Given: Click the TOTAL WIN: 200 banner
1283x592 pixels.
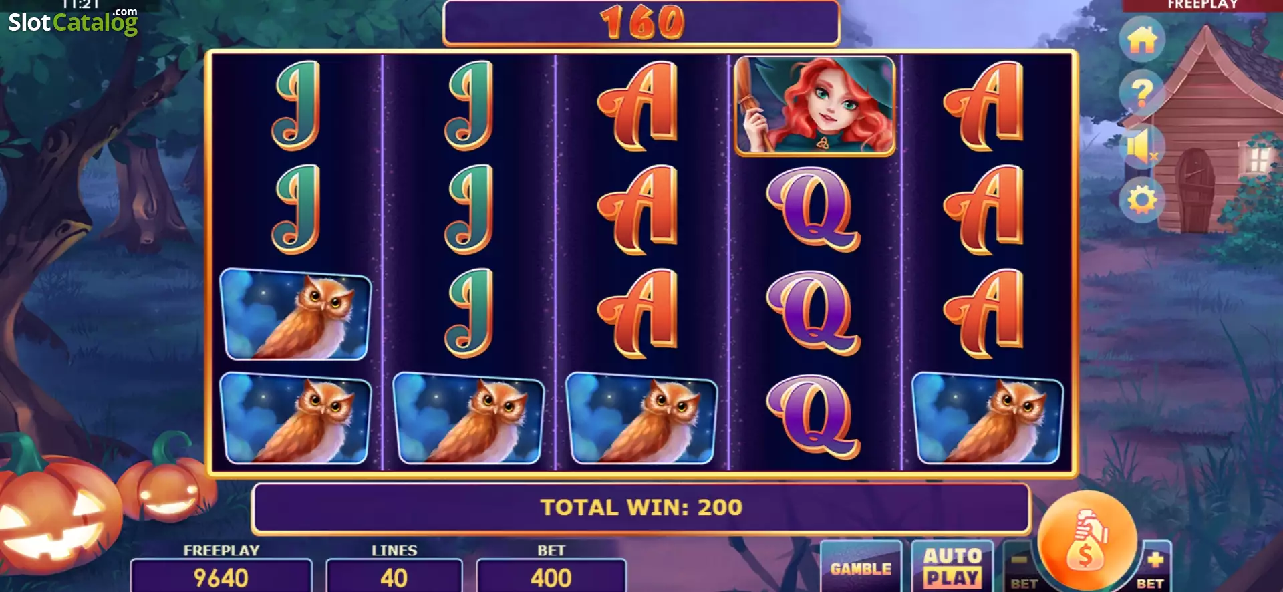Looking at the screenshot, I should [641, 508].
